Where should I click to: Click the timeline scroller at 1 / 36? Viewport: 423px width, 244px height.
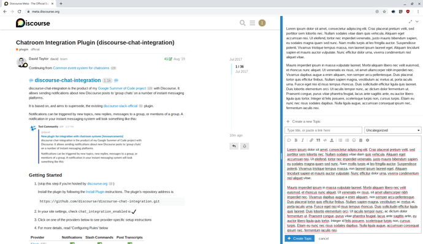pos(239,69)
